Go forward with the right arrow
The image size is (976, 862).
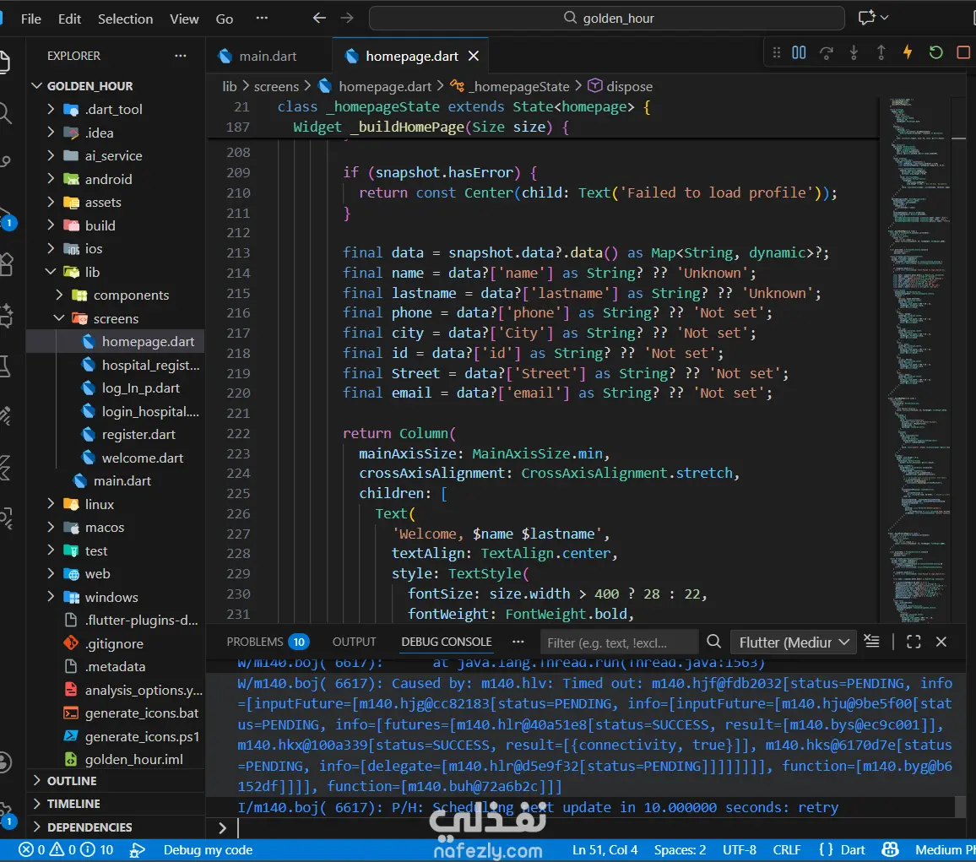click(347, 18)
